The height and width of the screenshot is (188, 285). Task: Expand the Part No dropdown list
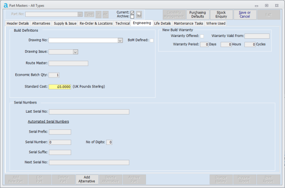click(79, 15)
